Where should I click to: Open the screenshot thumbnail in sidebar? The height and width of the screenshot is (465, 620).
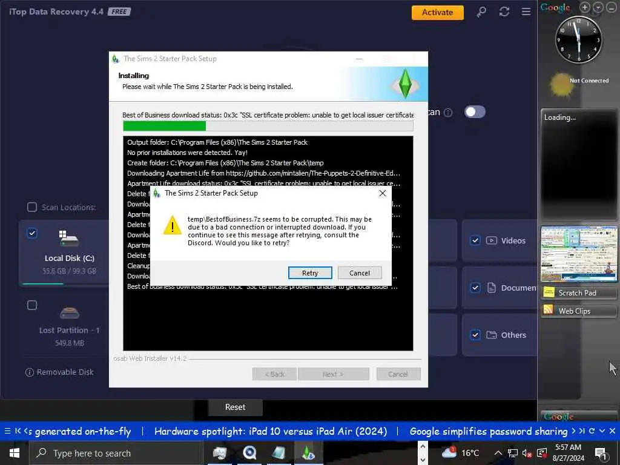pyautogui.click(x=579, y=253)
